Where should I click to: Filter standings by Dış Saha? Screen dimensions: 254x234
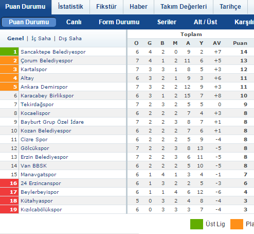(70, 39)
